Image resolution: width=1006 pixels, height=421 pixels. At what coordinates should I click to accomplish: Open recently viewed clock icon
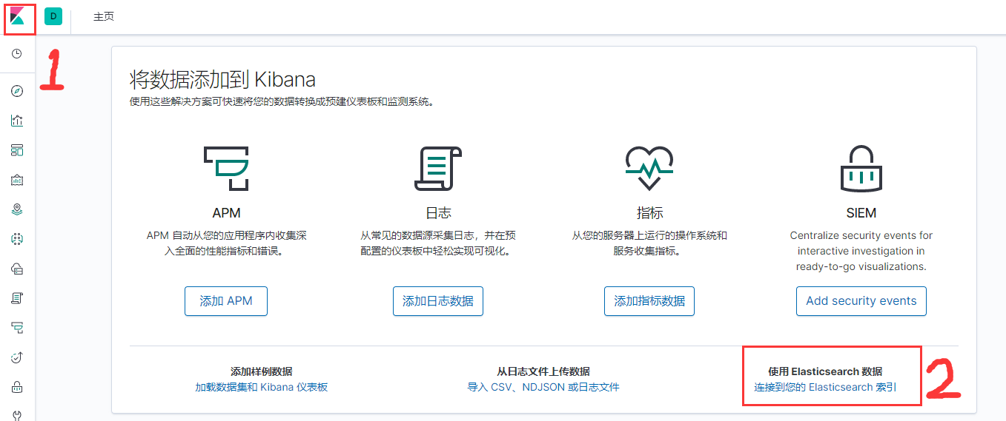pyautogui.click(x=17, y=54)
